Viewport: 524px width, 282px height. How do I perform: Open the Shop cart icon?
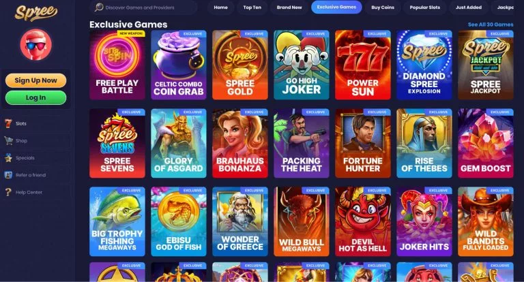(x=8, y=140)
